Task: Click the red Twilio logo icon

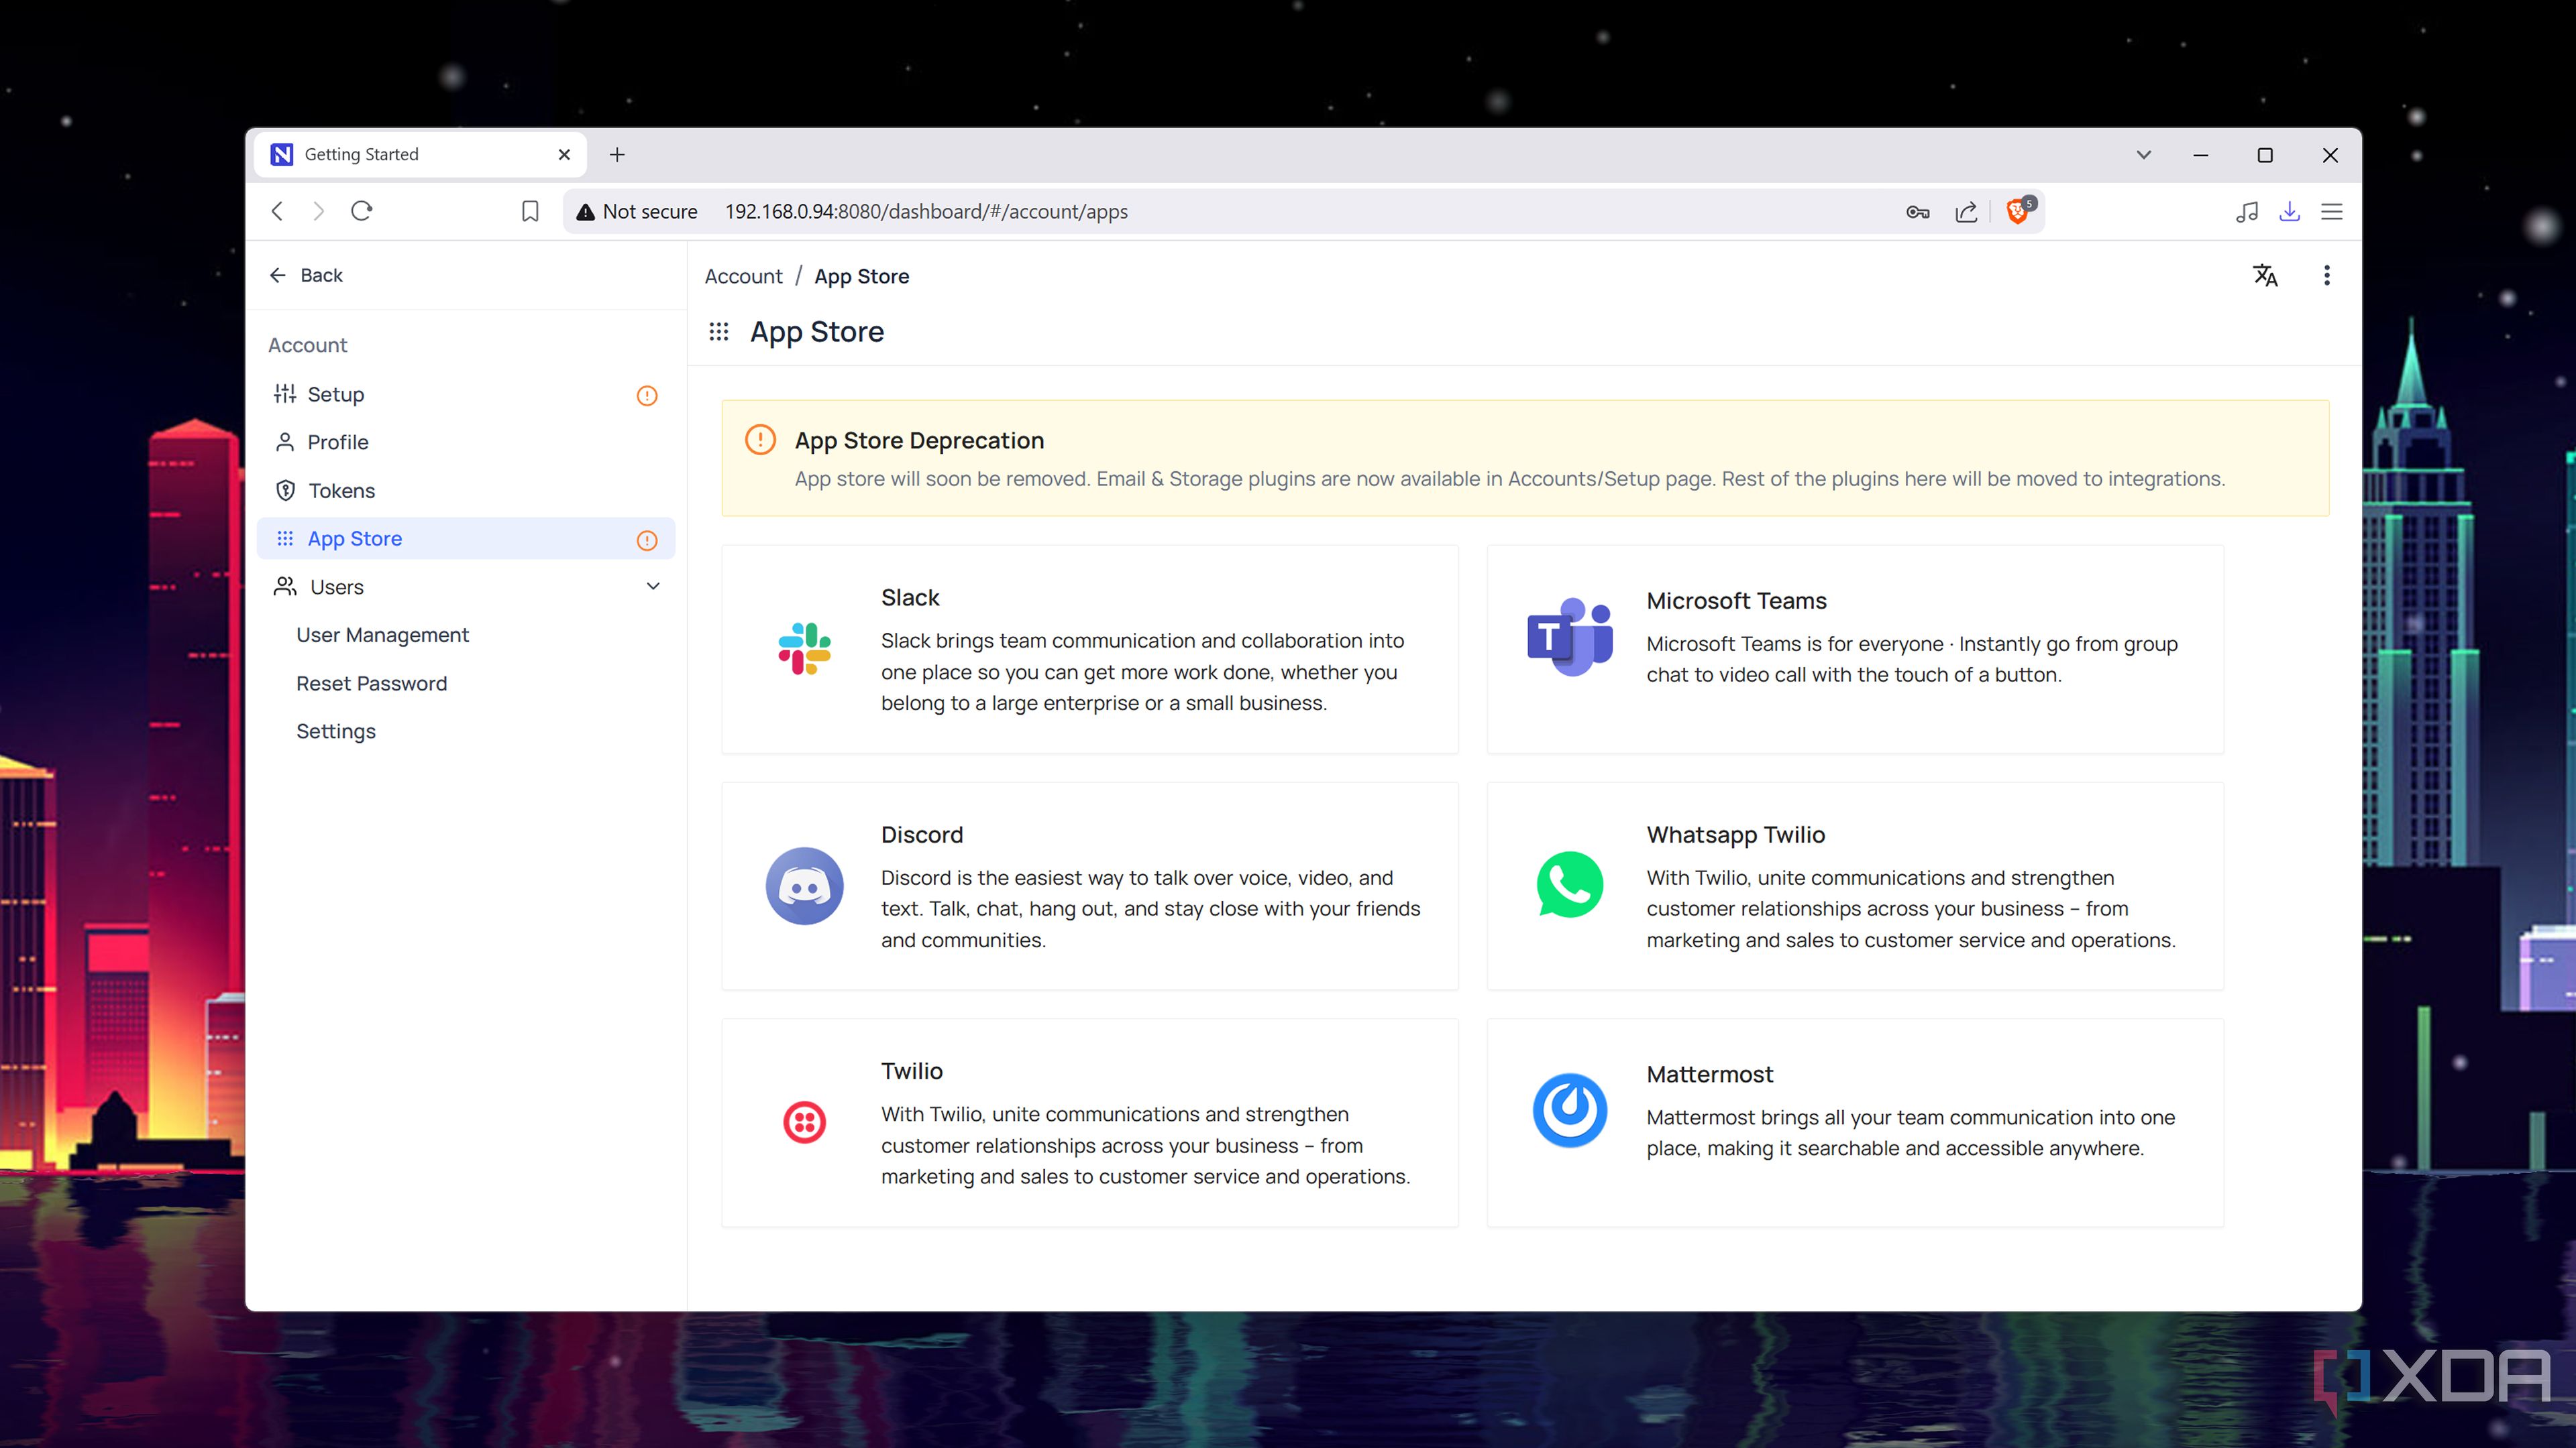Action: pyautogui.click(x=804, y=1122)
